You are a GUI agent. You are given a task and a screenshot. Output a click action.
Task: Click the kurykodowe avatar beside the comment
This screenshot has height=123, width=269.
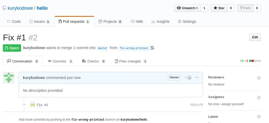9,78
